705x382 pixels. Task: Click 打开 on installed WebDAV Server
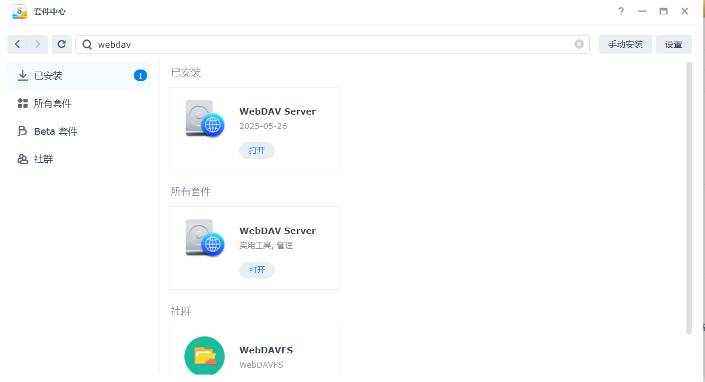pos(257,151)
